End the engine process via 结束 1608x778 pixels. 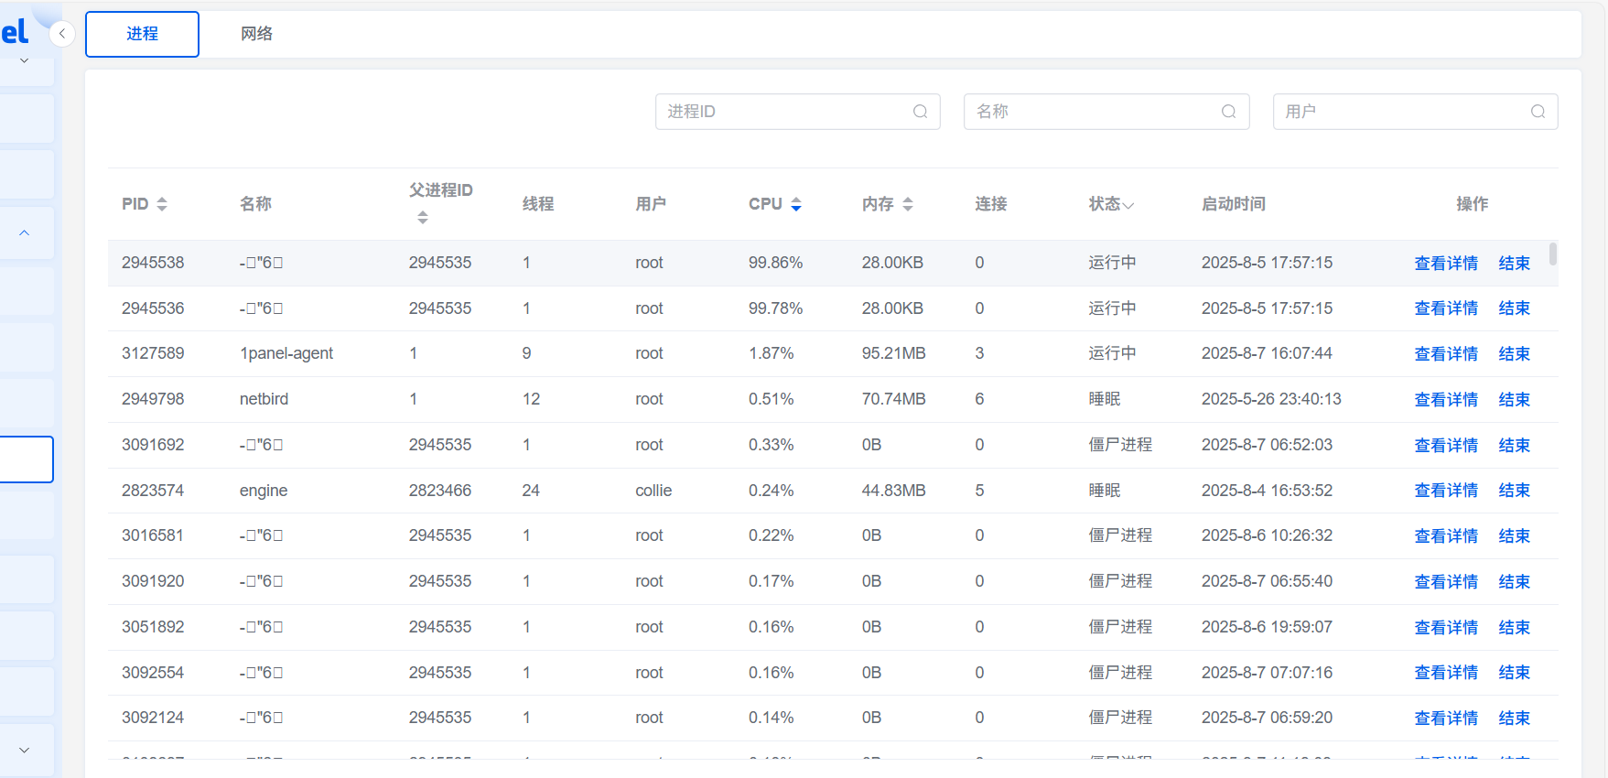[1514, 491]
